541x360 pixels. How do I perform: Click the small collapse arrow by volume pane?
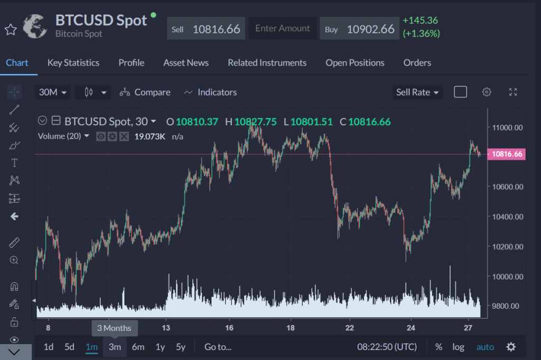point(34,300)
